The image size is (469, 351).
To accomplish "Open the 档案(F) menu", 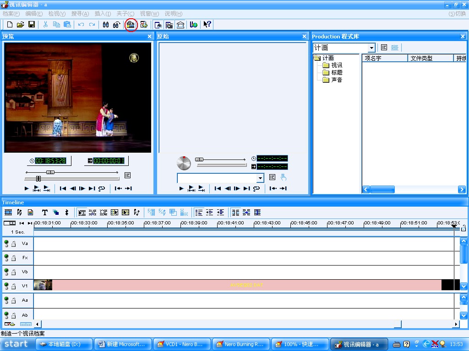I will pyautogui.click(x=11, y=14).
